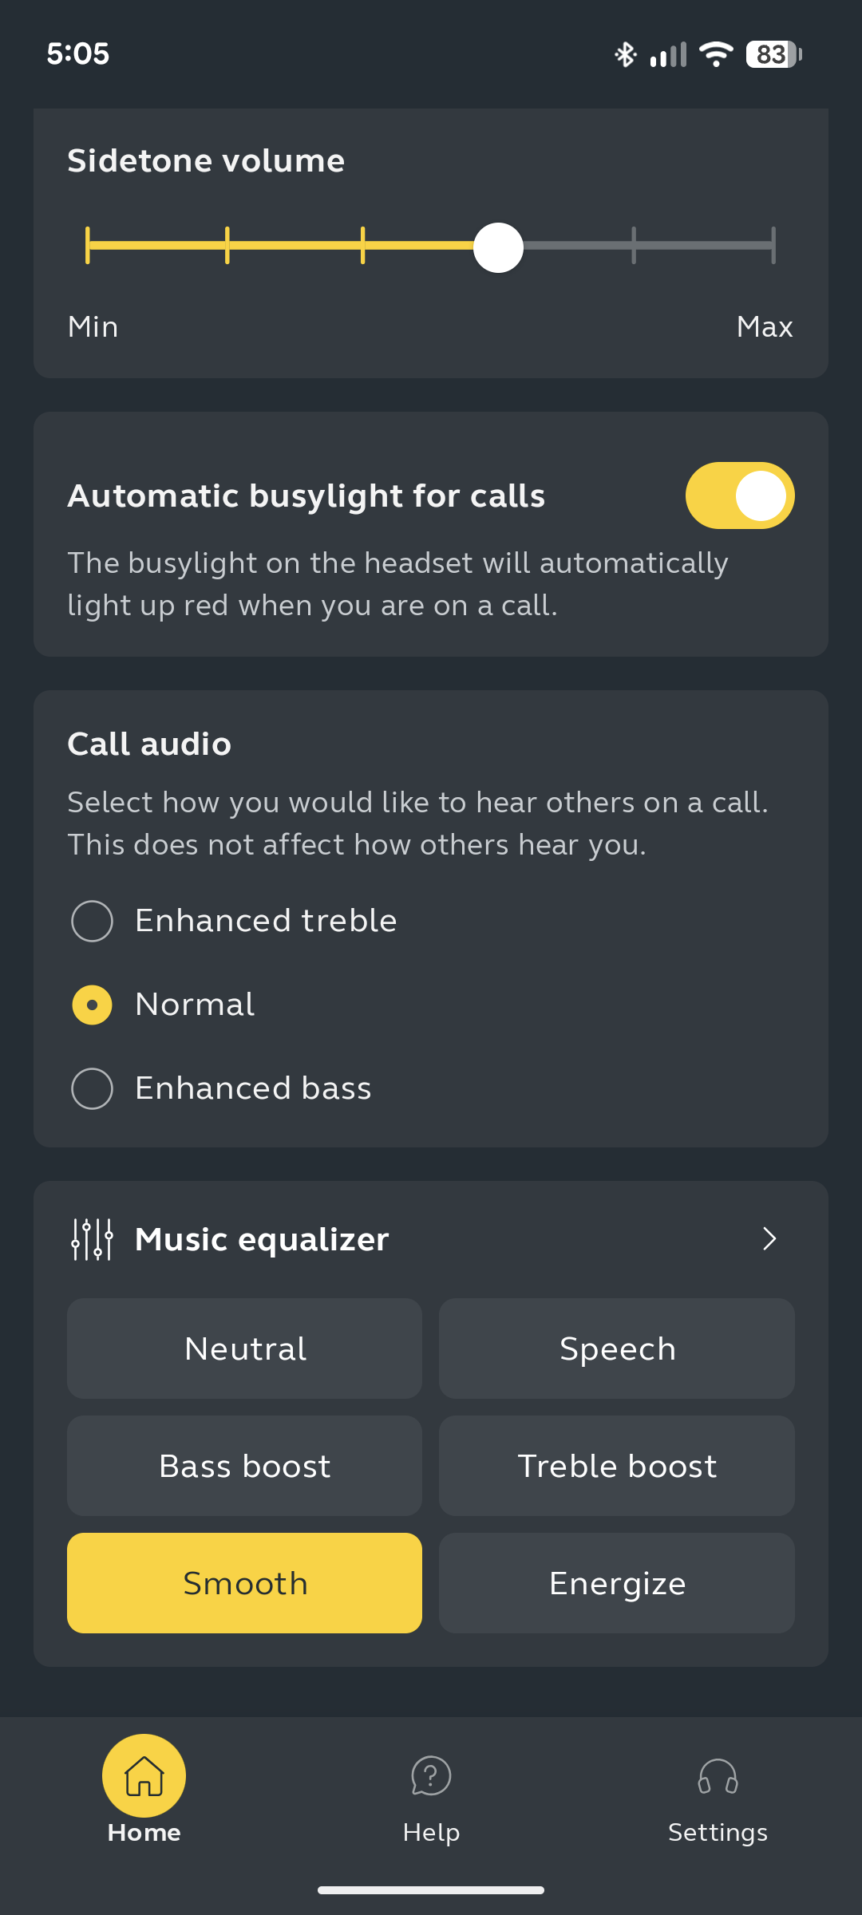This screenshot has width=862, height=1915.
Task: Tap the Bluetooth status icon
Action: (x=625, y=54)
